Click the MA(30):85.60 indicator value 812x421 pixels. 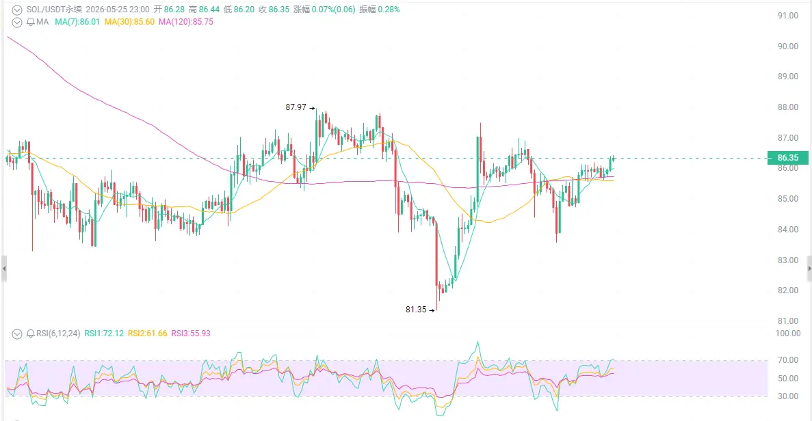point(129,23)
